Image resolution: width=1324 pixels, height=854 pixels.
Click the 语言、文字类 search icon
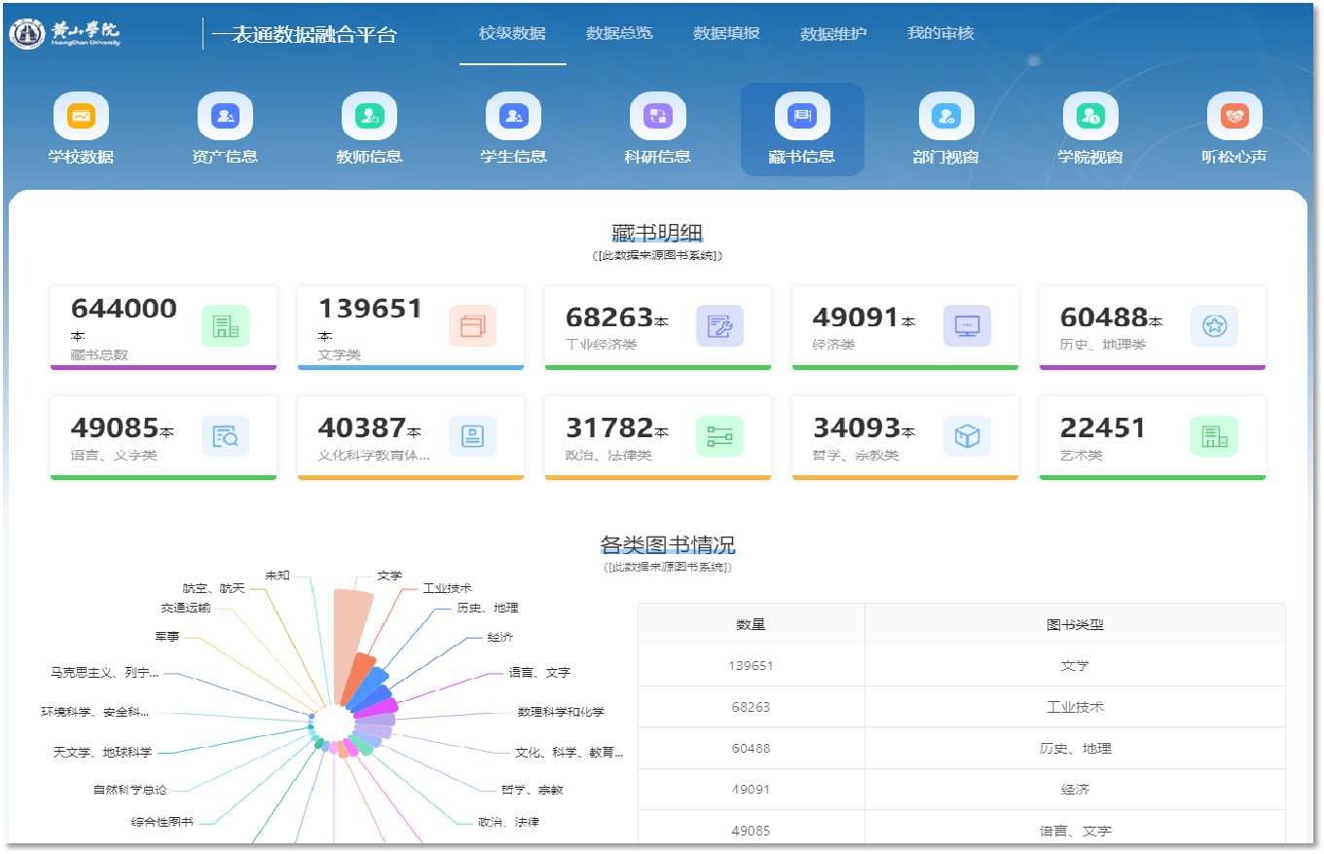point(225,437)
